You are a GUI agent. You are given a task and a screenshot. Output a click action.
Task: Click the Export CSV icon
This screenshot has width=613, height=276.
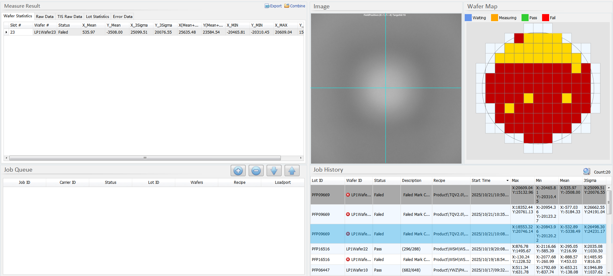[267, 6]
